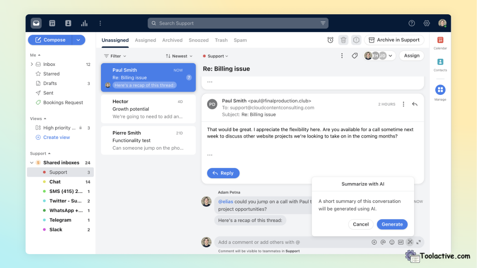Image resolution: width=477 pixels, height=268 pixels.
Task: Open the GIF picker in the comment box
Action: (x=401, y=242)
